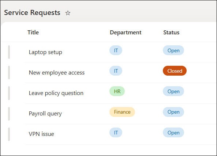The height and width of the screenshot is (156, 217).
Task: Click Open status in Laptop setup row
Action: [x=173, y=50]
